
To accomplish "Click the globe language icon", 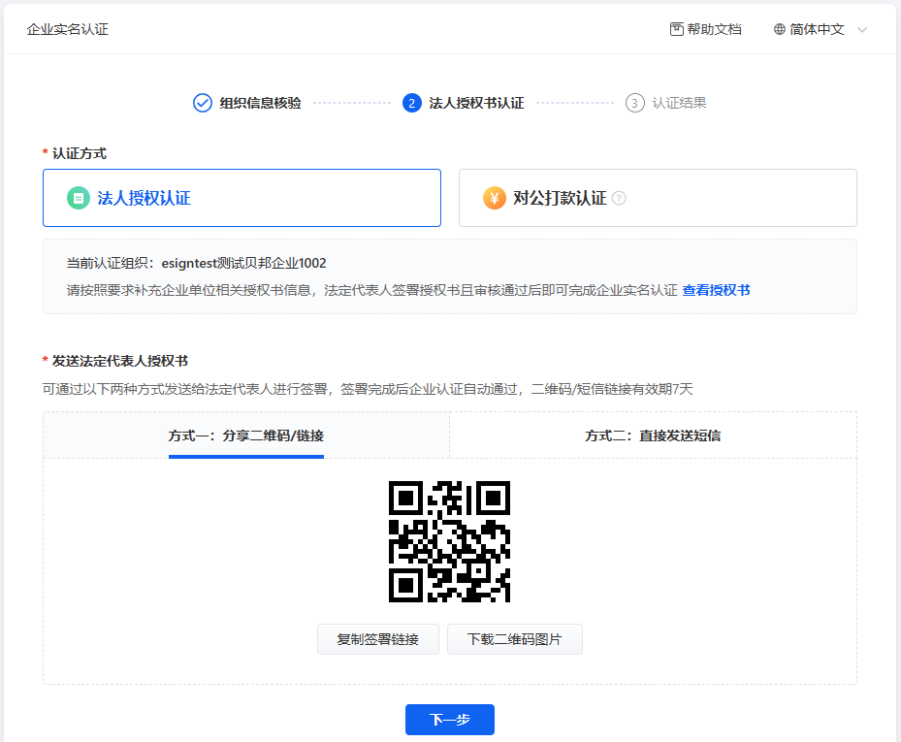I will (780, 29).
